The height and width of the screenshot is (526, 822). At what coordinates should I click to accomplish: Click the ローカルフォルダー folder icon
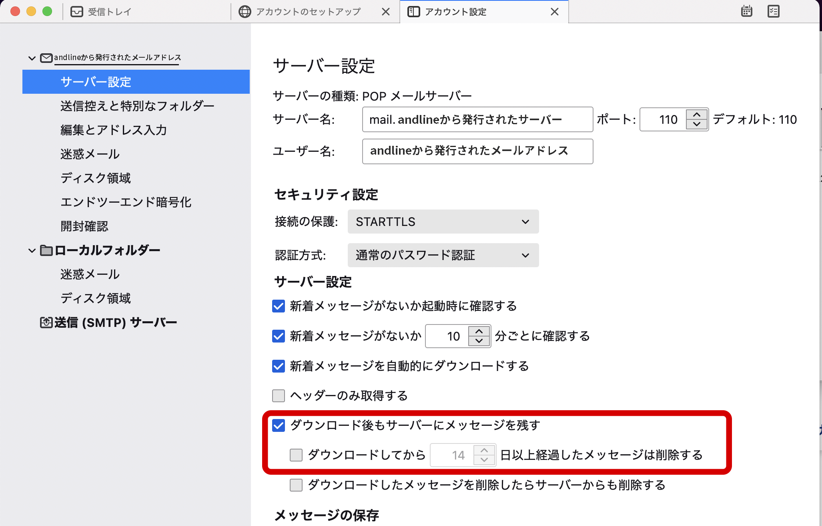[x=46, y=251]
